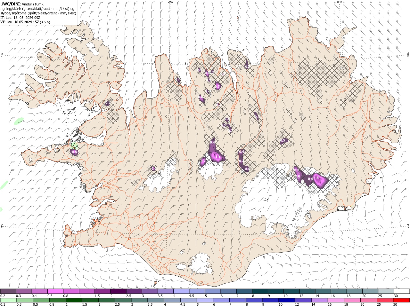Click the upper-scale swatch between 6 and 7
Image resolution: width=410 pixels, height=307 pixels.
click(228, 291)
